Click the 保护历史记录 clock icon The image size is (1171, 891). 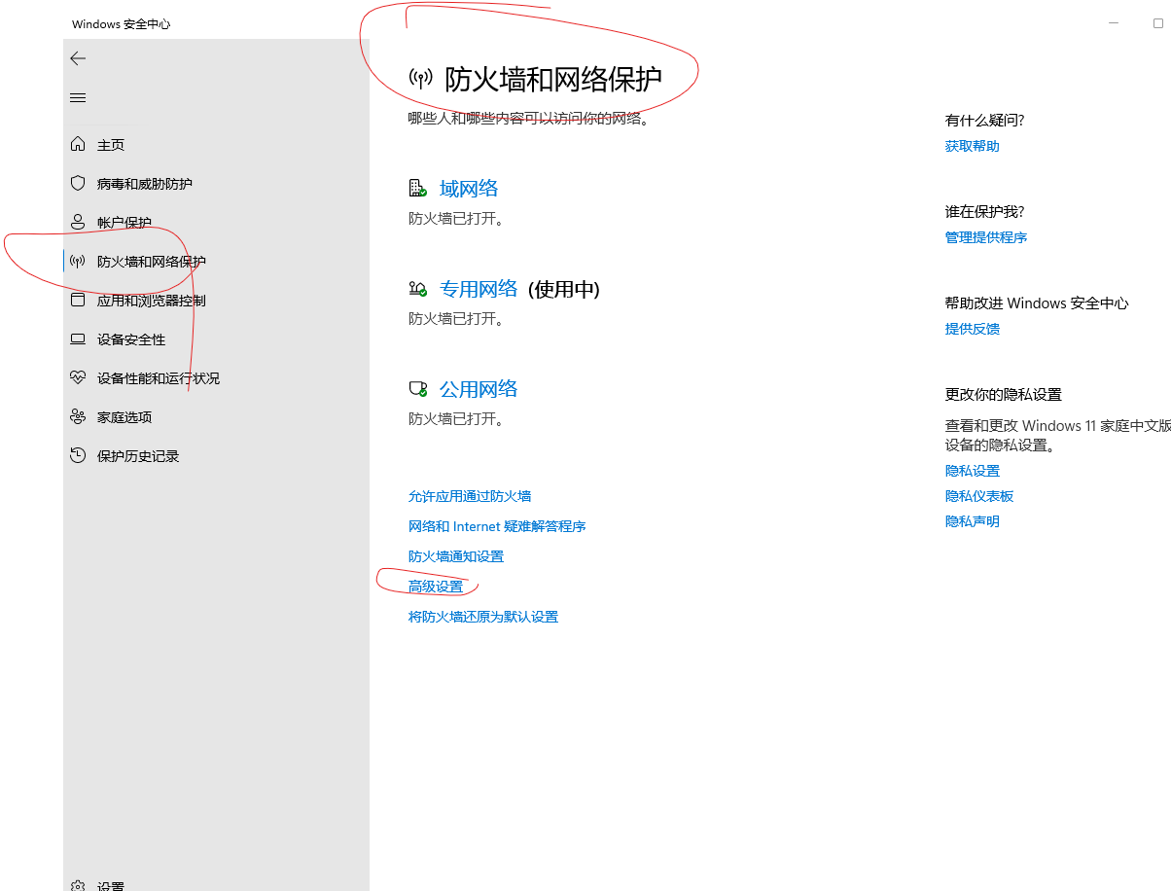(x=78, y=455)
